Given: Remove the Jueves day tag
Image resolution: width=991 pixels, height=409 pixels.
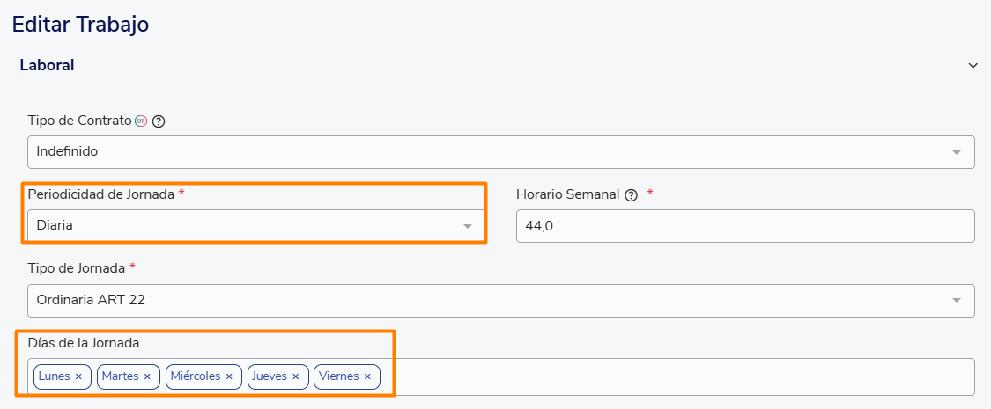Looking at the screenshot, I should pos(296,376).
